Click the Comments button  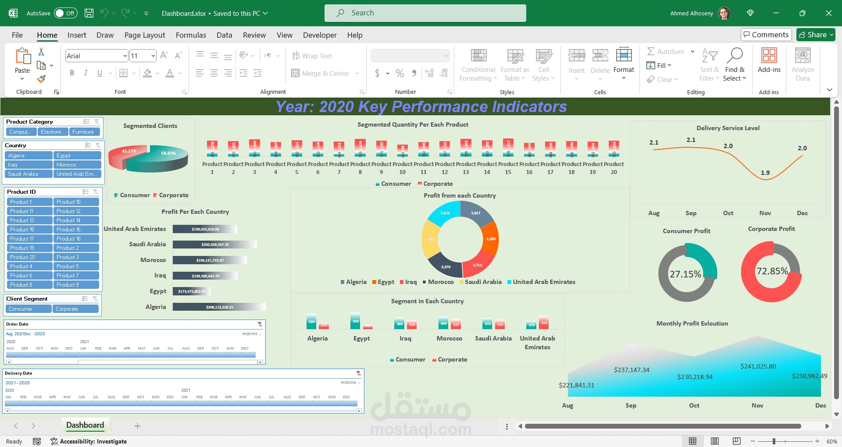click(x=766, y=35)
